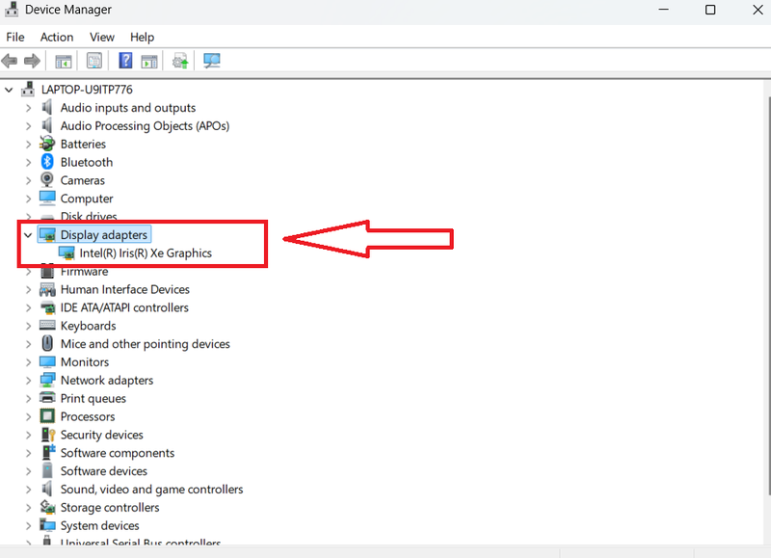Click the Cameras webcam icon
Screen dimensions: 771x558
(47, 180)
